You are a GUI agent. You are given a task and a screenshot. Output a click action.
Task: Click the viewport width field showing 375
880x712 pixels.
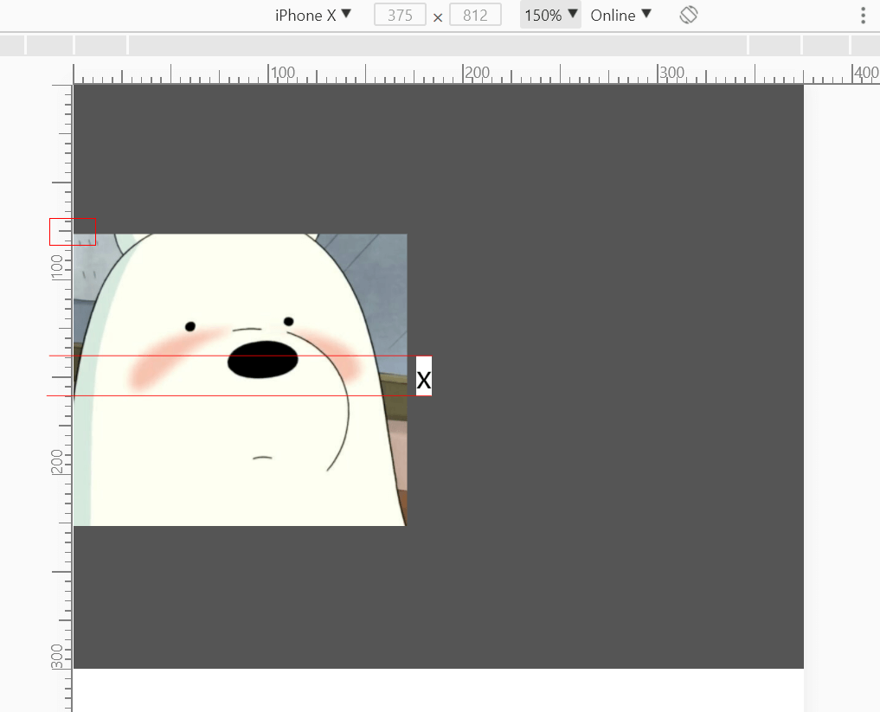click(400, 16)
